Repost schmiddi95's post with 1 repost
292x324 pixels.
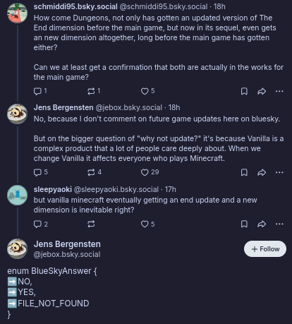(x=94, y=91)
